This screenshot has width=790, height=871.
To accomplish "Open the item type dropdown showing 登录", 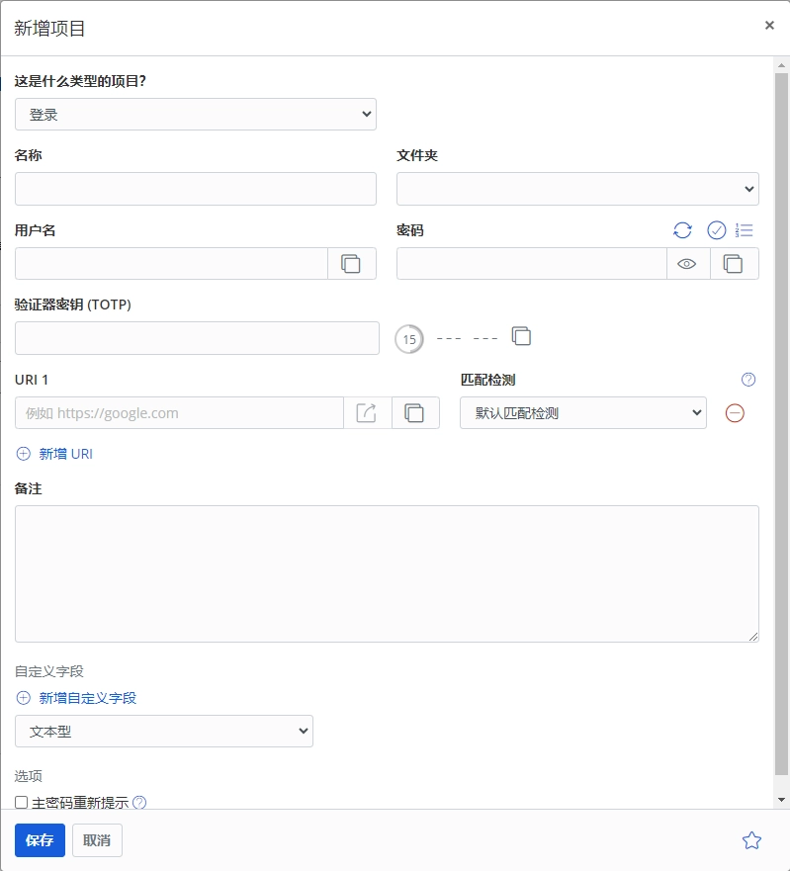I will coord(196,115).
